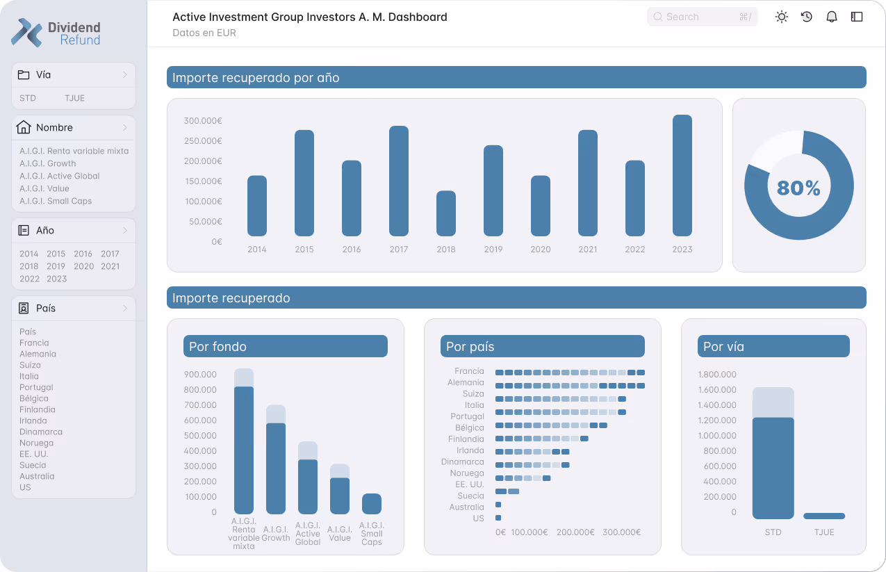Click the list icon next to Año
Viewport: 886px width, 572px height.
pyautogui.click(x=24, y=230)
